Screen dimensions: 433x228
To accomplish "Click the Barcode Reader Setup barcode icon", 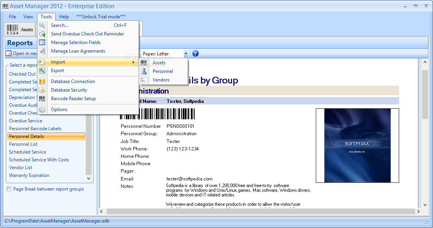I will pos(42,99).
